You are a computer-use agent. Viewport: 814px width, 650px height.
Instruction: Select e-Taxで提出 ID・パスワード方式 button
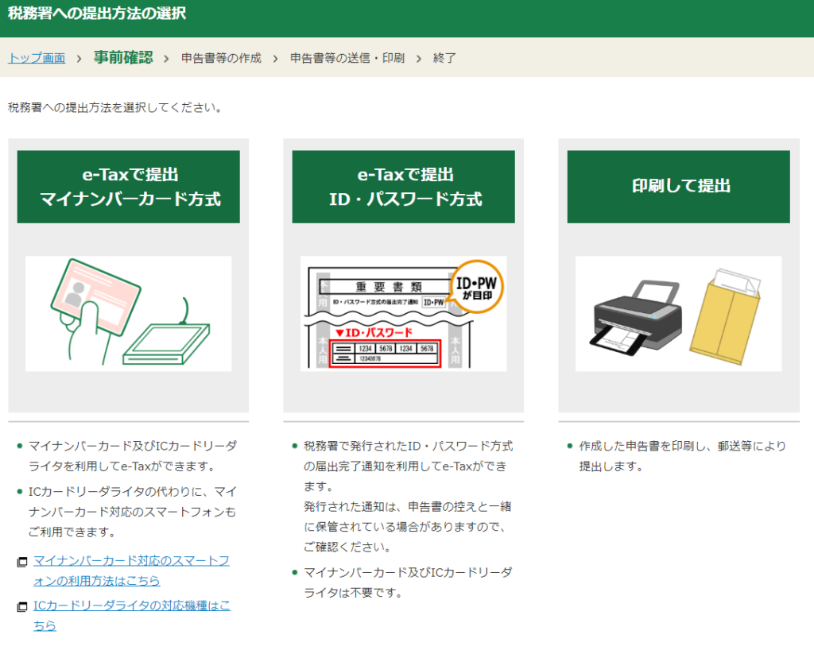pos(403,187)
